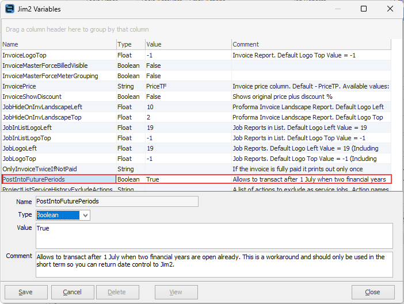Click comment 'Shows original price plus discount %'
404x304 pixels.
tap(283, 97)
